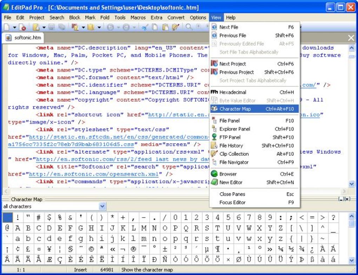Click the Insert mode indicator in status bar
The width and height of the screenshot is (358, 275).
tap(80, 270)
